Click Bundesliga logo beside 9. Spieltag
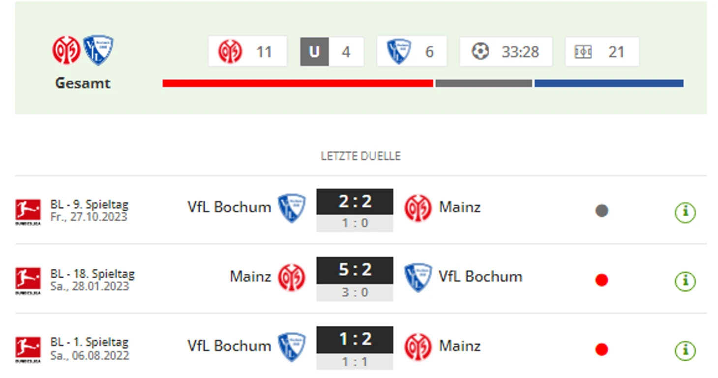Screen dimensions: 718x378 tap(28, 212)
